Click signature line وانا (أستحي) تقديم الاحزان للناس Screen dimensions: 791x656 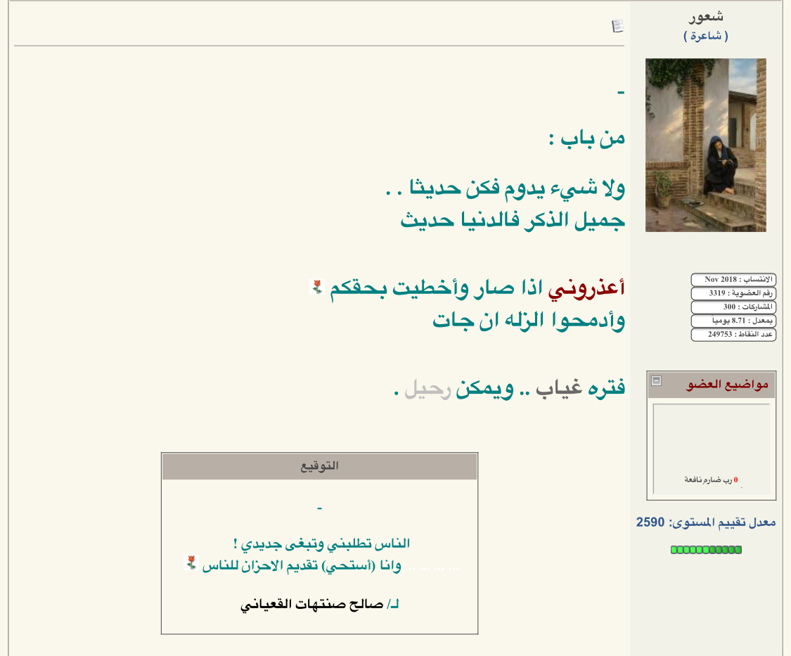[302, 566]
